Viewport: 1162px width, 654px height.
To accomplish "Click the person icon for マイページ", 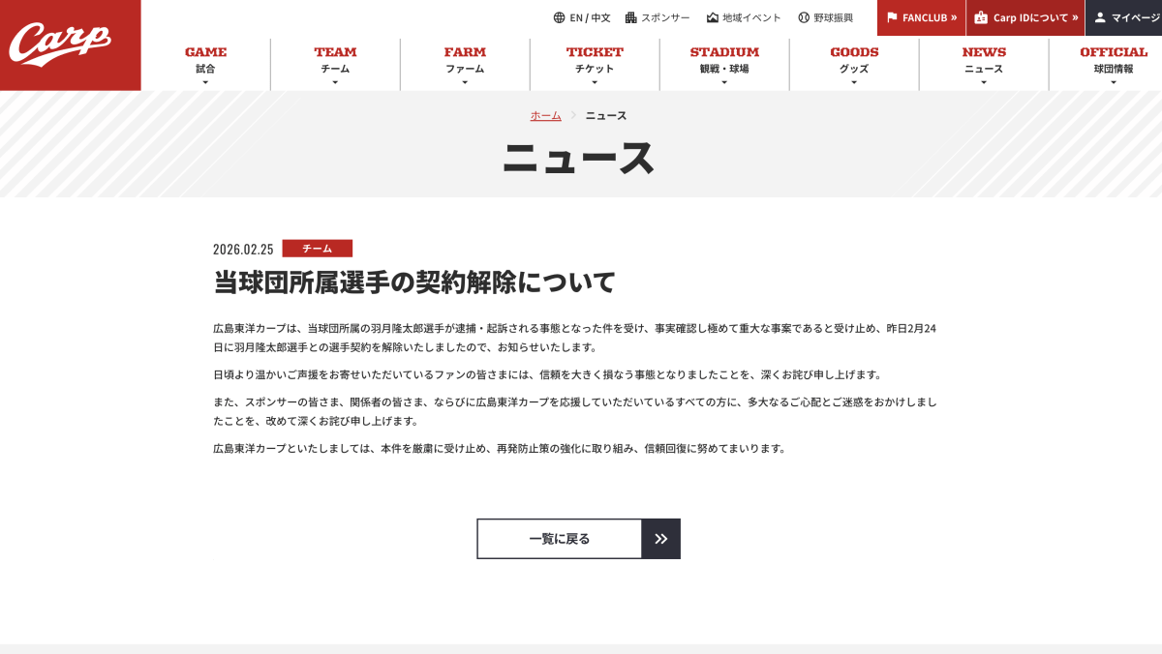I will [x=1100, y=17].
